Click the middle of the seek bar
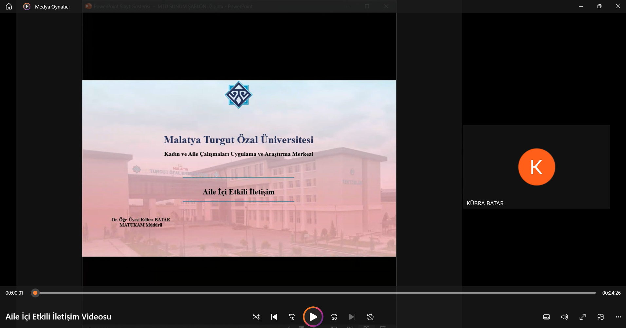The height and width of the screenshot is (328, 626). pos(313,293)
